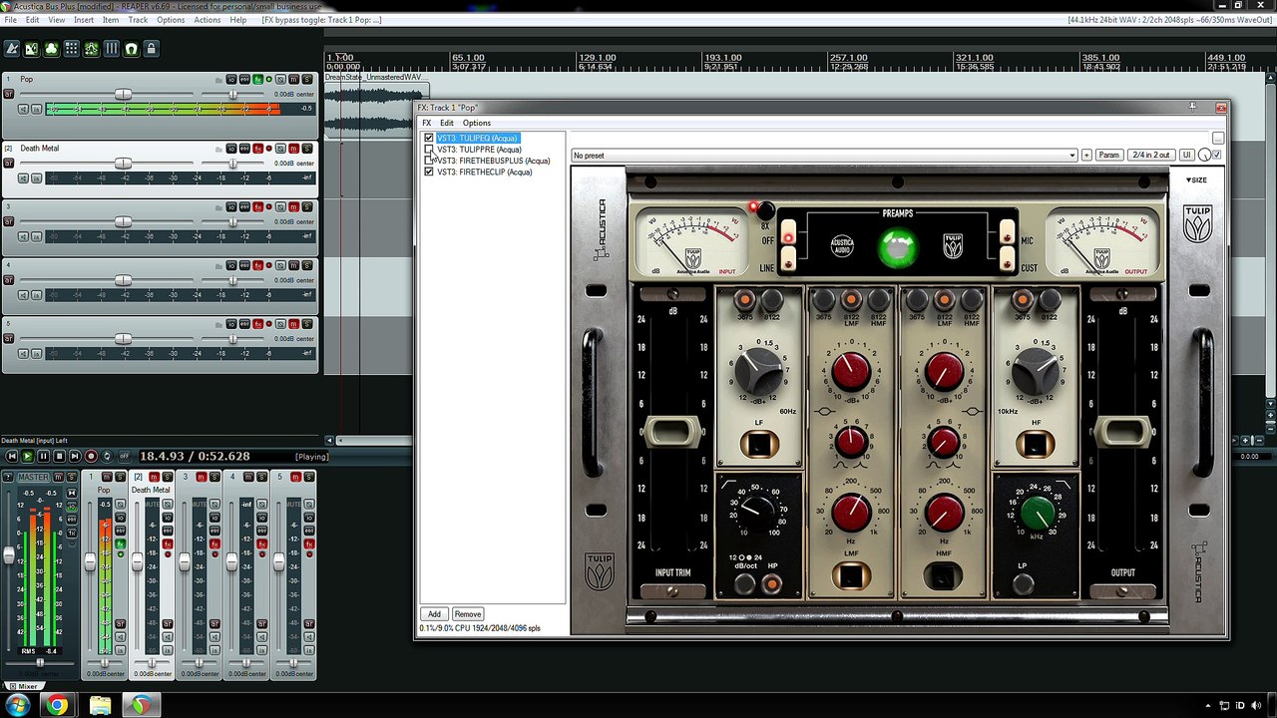Toggle the lock icon in main toolbar

click(151, 48)
